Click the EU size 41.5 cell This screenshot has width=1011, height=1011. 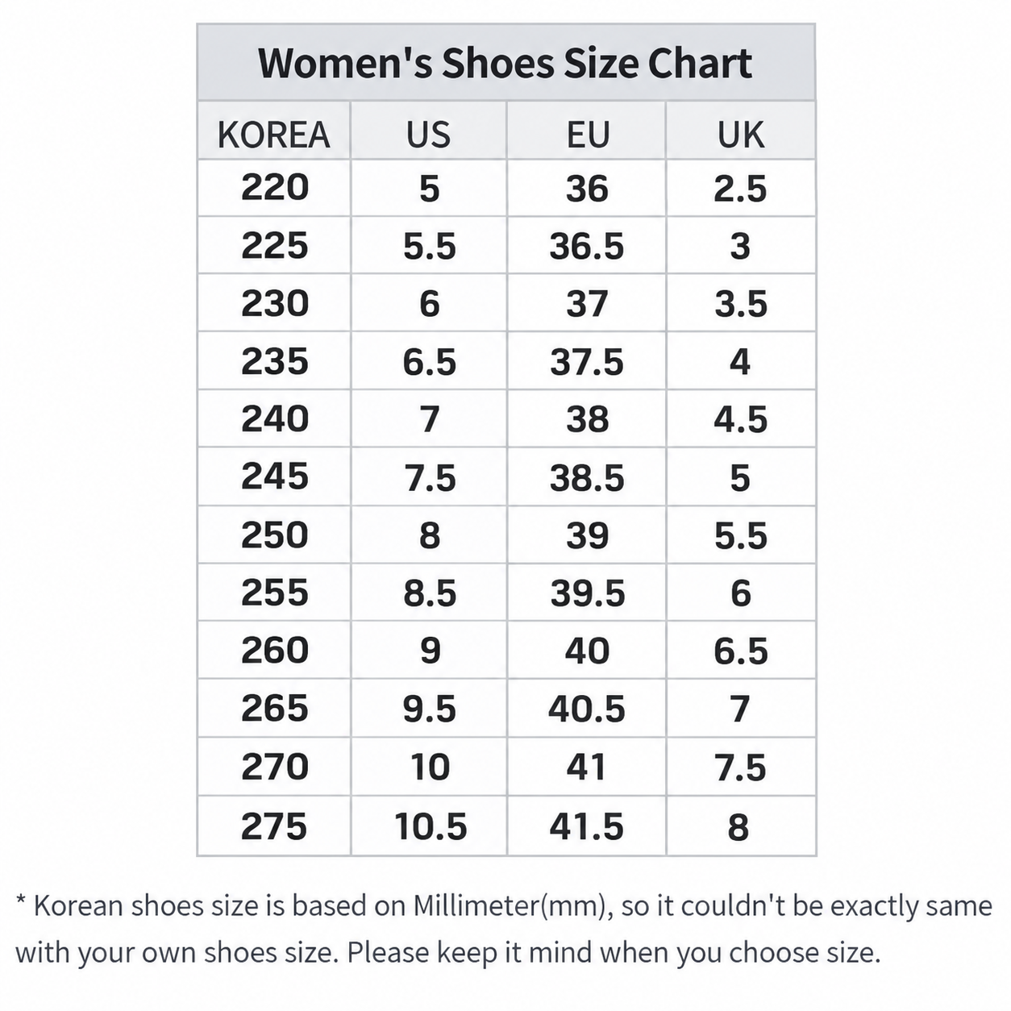587,826
